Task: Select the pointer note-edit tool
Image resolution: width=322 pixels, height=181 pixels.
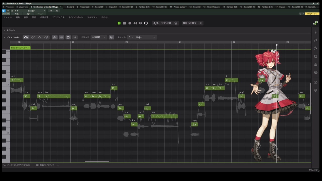Action: coord(26,37)
